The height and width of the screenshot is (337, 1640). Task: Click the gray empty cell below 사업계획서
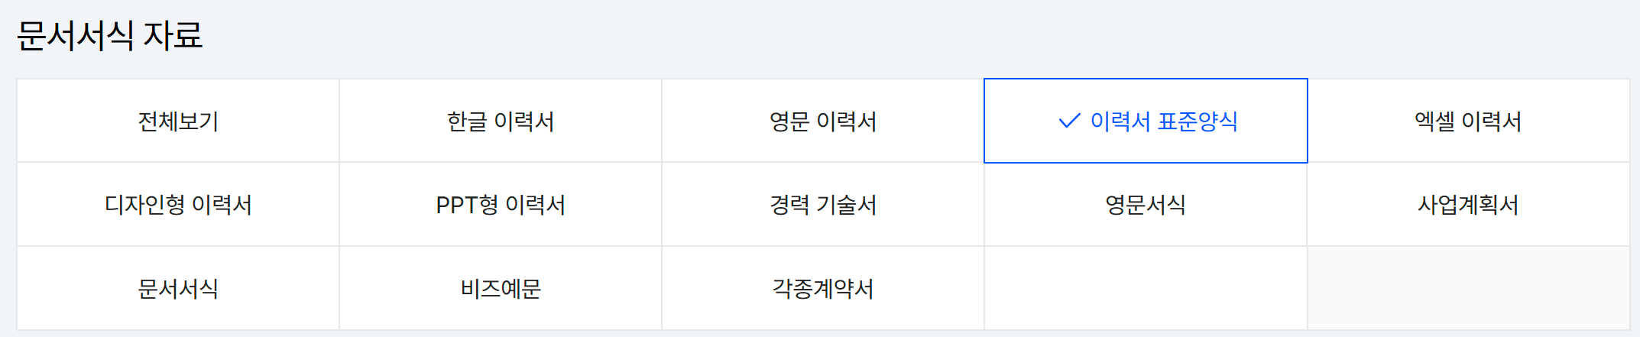click(x=1468, y=289)
